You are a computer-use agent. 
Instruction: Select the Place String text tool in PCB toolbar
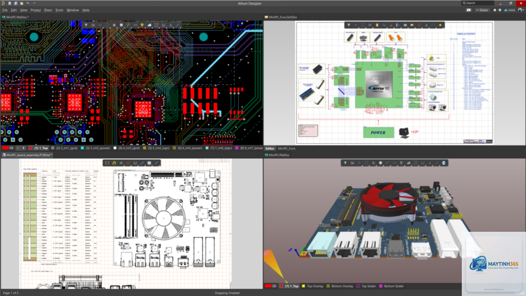[x=171, y=25]
